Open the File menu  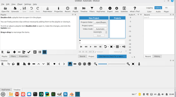pos(3,4)
